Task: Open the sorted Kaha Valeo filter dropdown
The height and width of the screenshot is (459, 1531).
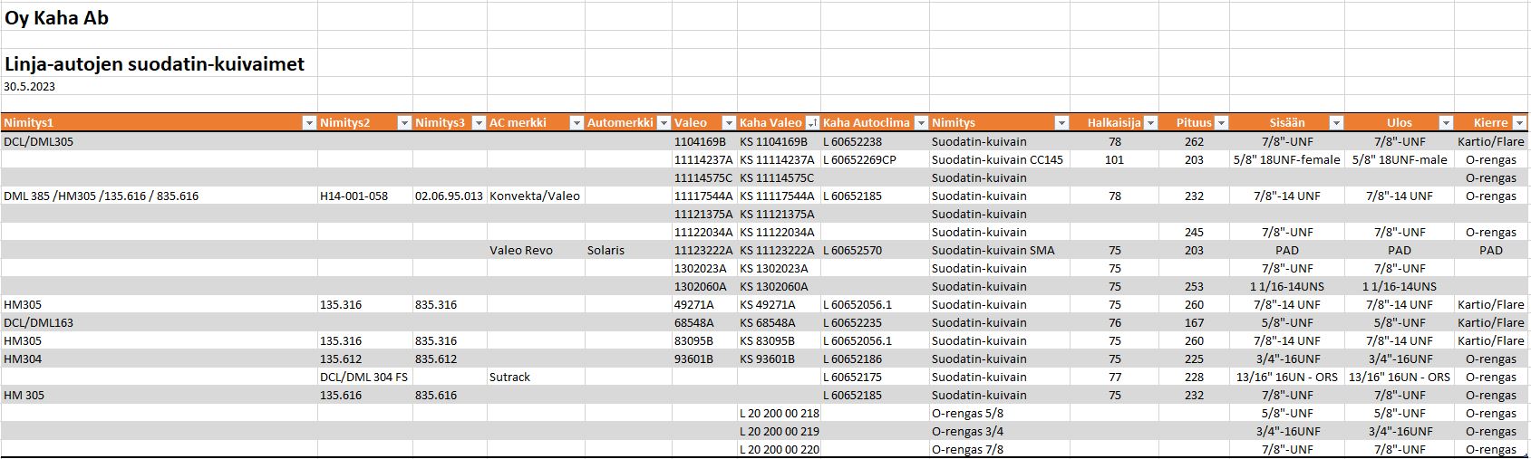Action: click(812, 123)
